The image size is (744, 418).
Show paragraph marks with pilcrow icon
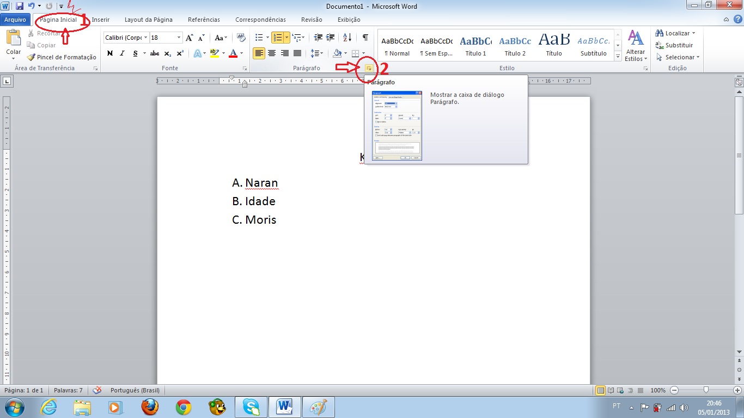pyautogui.click(x=365, y=38)
